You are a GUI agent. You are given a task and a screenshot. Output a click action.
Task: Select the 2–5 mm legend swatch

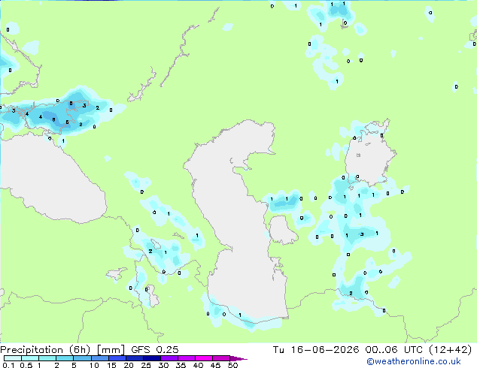65,358
